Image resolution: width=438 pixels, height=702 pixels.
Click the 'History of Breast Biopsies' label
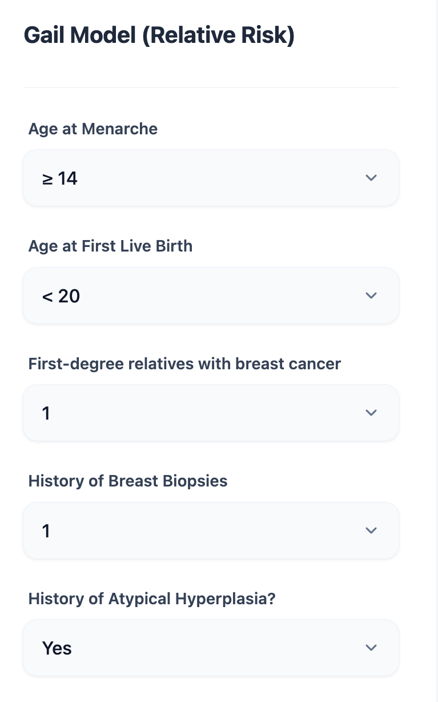128,481
